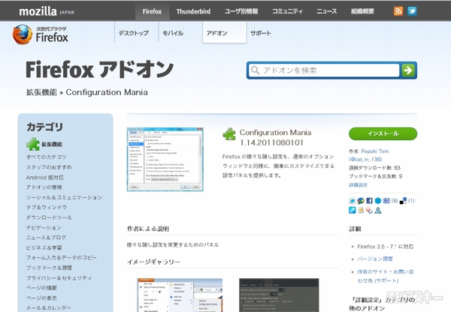
Task: Select the サポート sub-tab
Action: (x=261, y=33)
